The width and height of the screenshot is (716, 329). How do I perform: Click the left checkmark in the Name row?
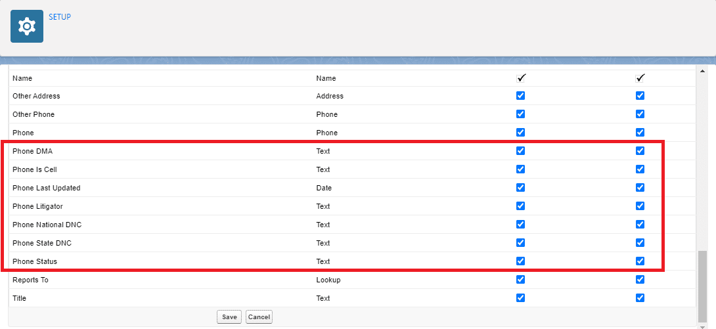coord(522,77)
